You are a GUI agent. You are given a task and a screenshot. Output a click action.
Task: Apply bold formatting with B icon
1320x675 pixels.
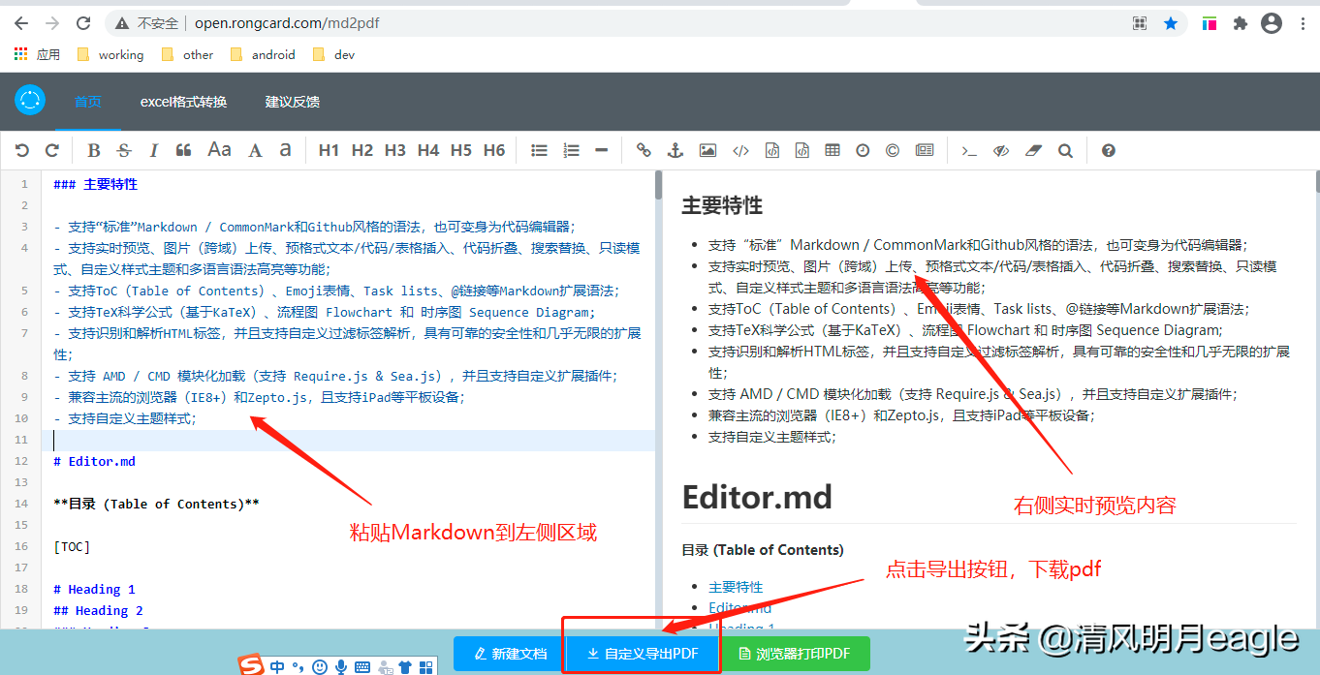click(x=94, y=150)
